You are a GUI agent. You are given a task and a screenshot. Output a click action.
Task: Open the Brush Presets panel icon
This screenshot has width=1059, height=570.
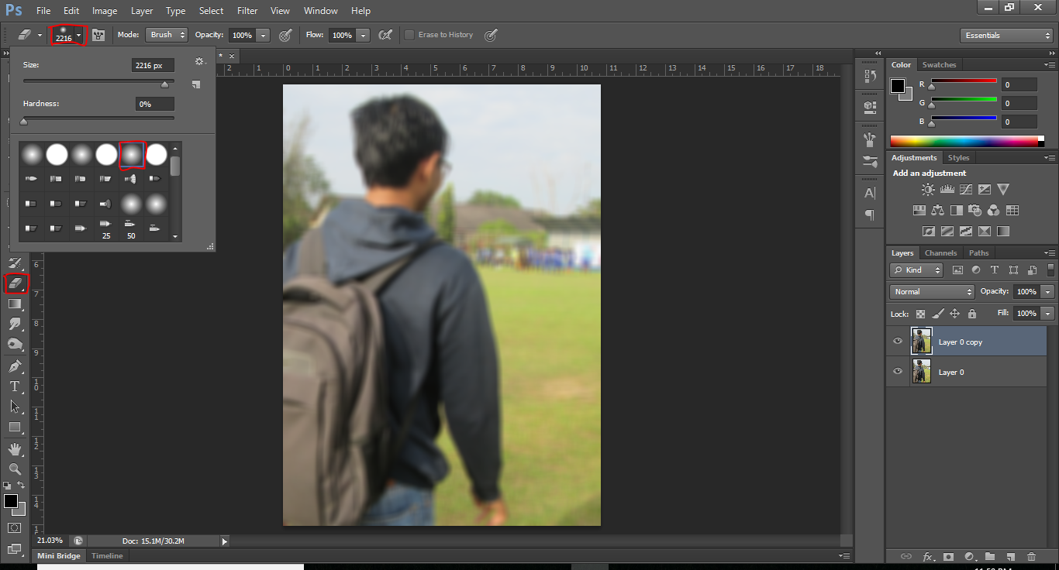coord(870,163)
